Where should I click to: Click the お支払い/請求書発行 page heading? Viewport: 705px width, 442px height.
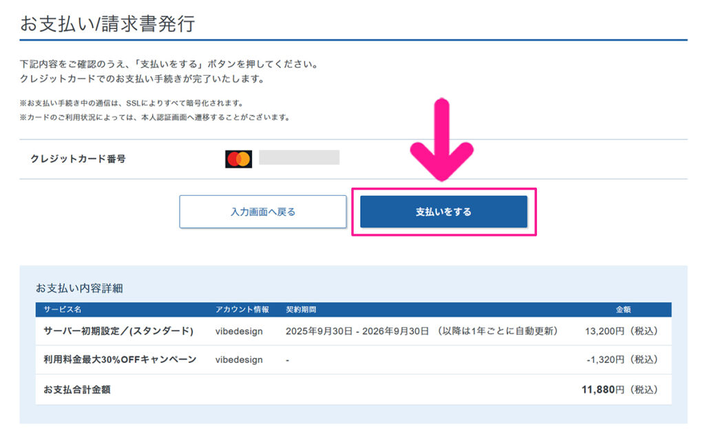107,24
